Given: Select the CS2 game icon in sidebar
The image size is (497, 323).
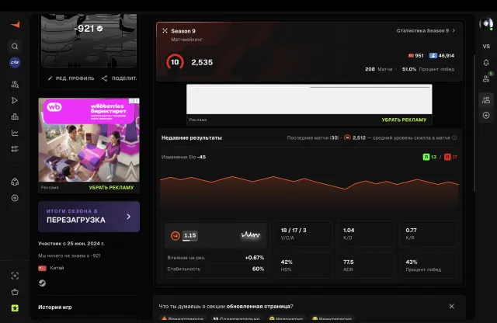Looking at the screenshot, I should click(x=15, y=62).
